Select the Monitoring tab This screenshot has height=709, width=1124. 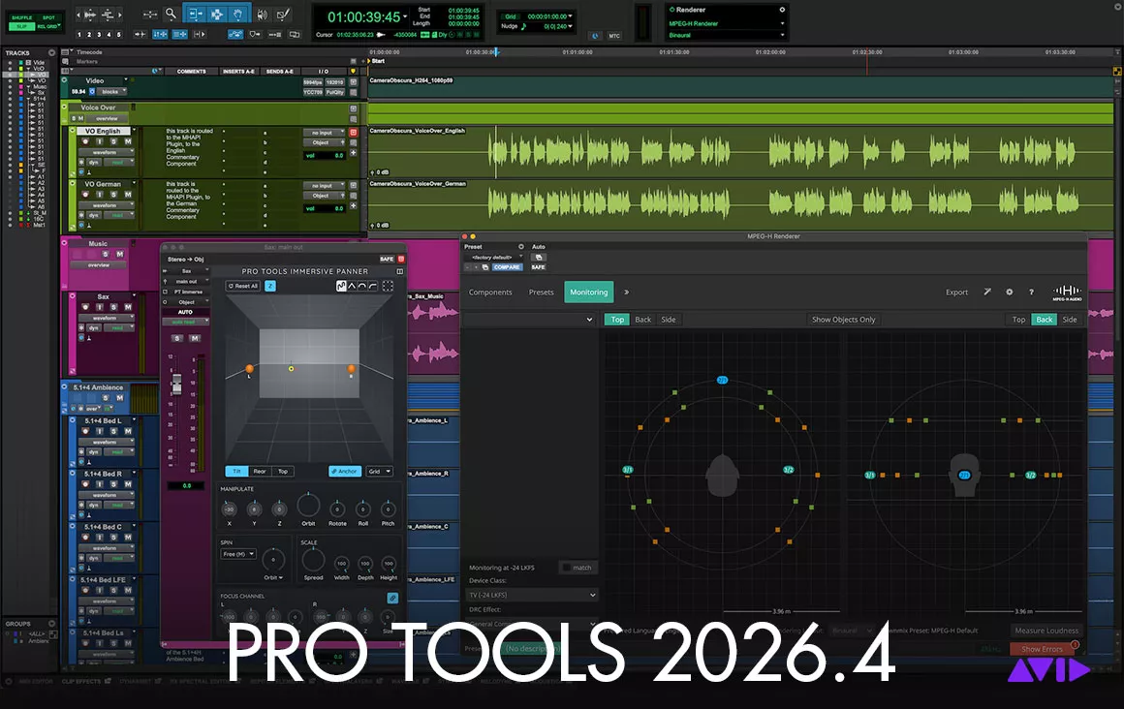(588, 292)
